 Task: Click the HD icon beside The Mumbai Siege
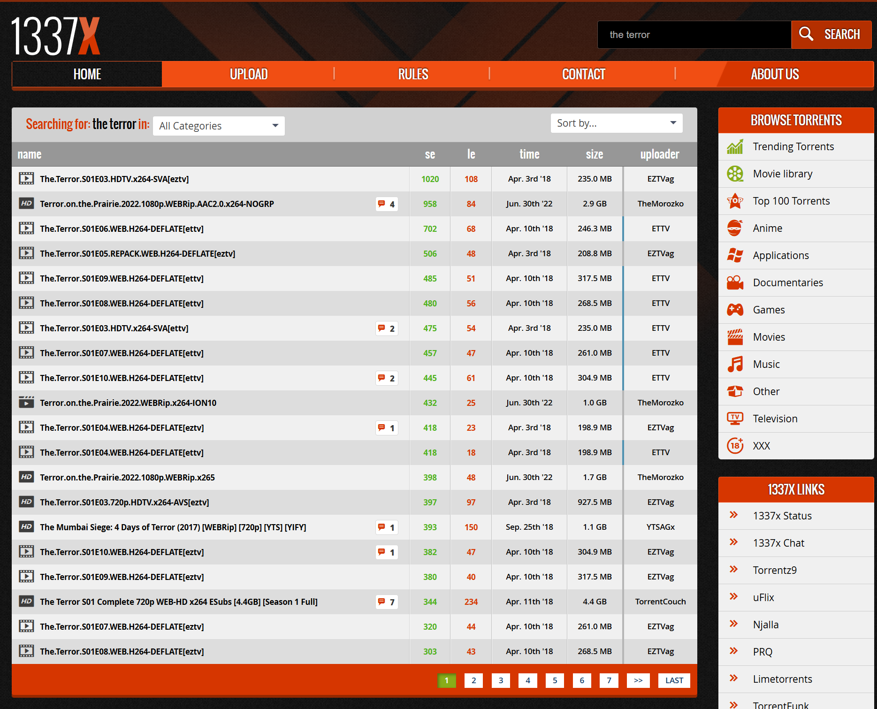26,527
